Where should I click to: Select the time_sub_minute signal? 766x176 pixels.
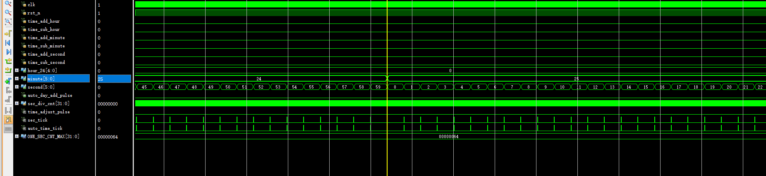(46, 46)
